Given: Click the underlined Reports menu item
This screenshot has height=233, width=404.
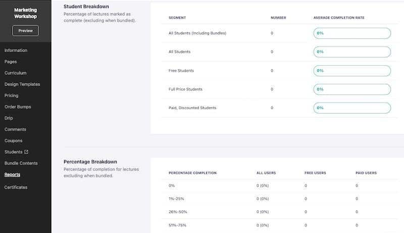Looking at the screenshot, I should click(12, 174).
